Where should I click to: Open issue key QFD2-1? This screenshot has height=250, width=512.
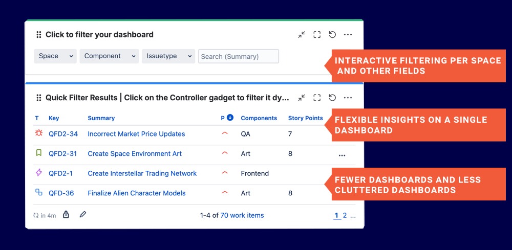pyautogui.click(x=61, y=173)
